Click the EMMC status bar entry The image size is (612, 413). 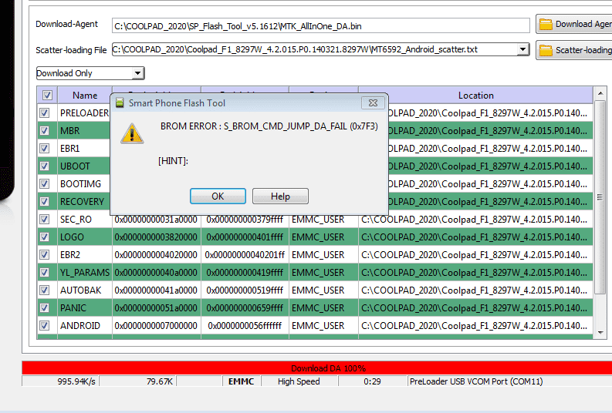tap(241, 381)
